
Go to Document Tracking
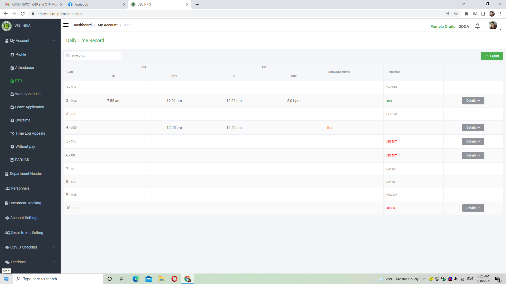[x=25, y=203]
